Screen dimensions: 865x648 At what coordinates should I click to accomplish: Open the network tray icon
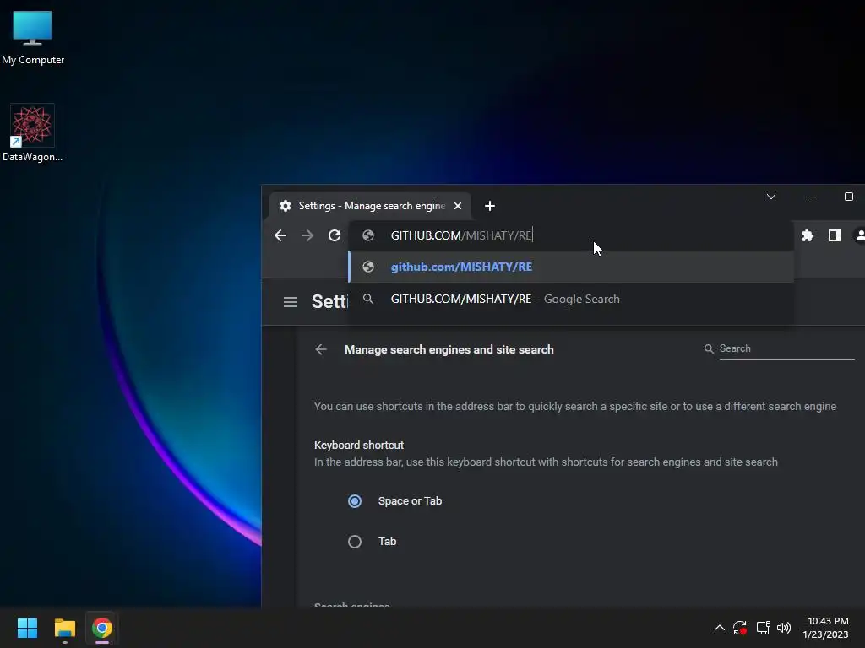click(763, 628)
